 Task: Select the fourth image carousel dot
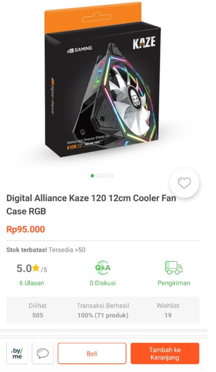107,176
